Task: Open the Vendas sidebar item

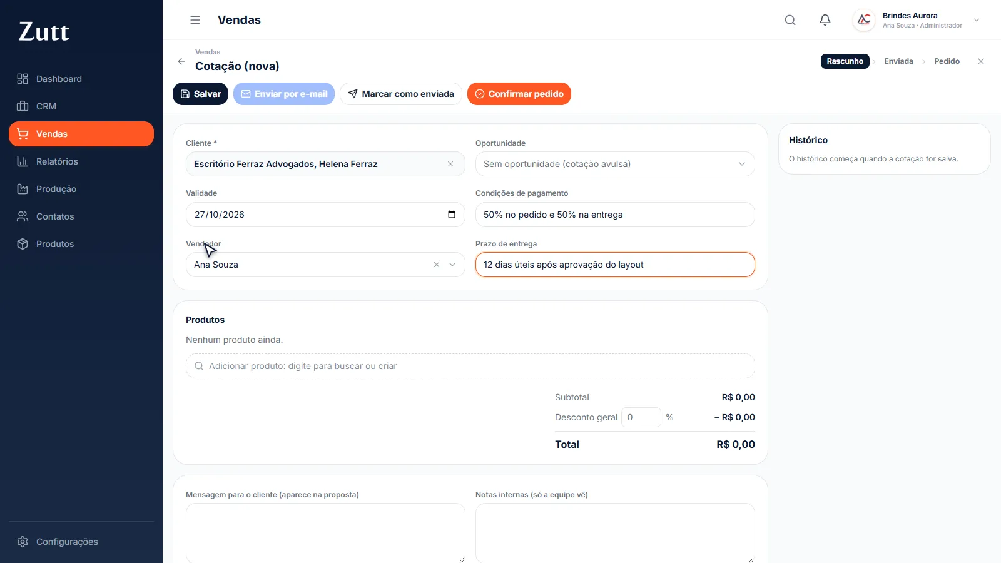Action: point(81,134)
